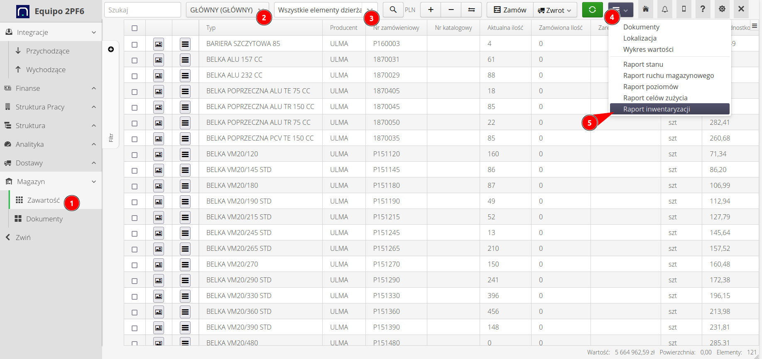Image resolution: width=762 pixels, height=359 pixels.
Task: Open help question mark icon
Action: (x=703, y=9)
